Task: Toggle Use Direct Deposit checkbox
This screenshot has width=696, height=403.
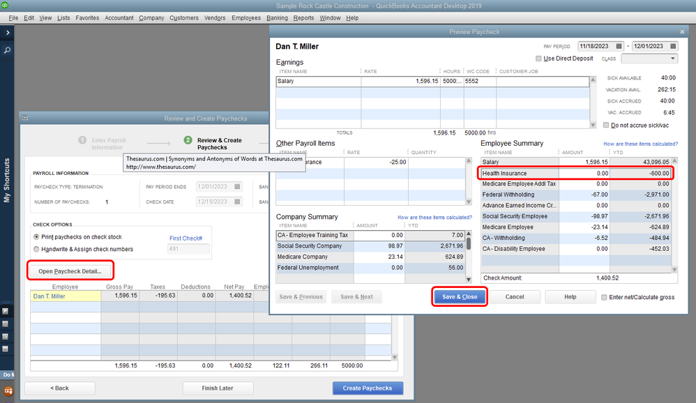Action: click(x=538, y=59)
